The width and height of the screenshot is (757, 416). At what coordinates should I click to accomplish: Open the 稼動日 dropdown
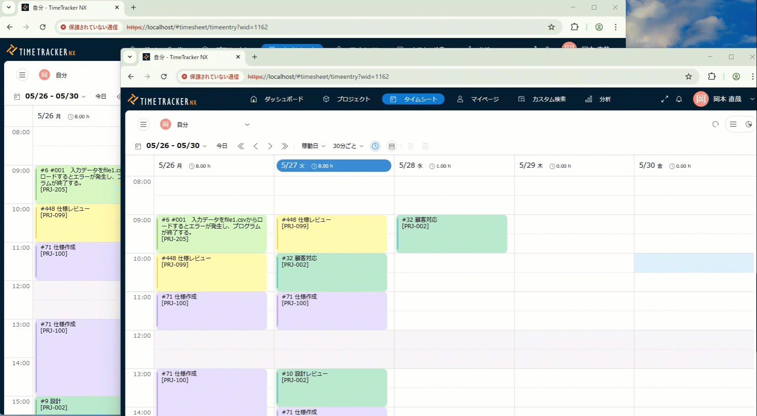[x=313, y=146]
